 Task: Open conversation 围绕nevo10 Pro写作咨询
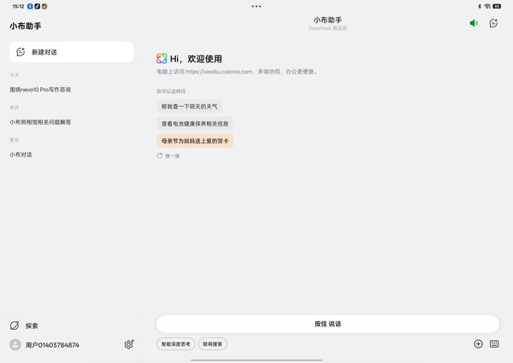click(41, 89)
